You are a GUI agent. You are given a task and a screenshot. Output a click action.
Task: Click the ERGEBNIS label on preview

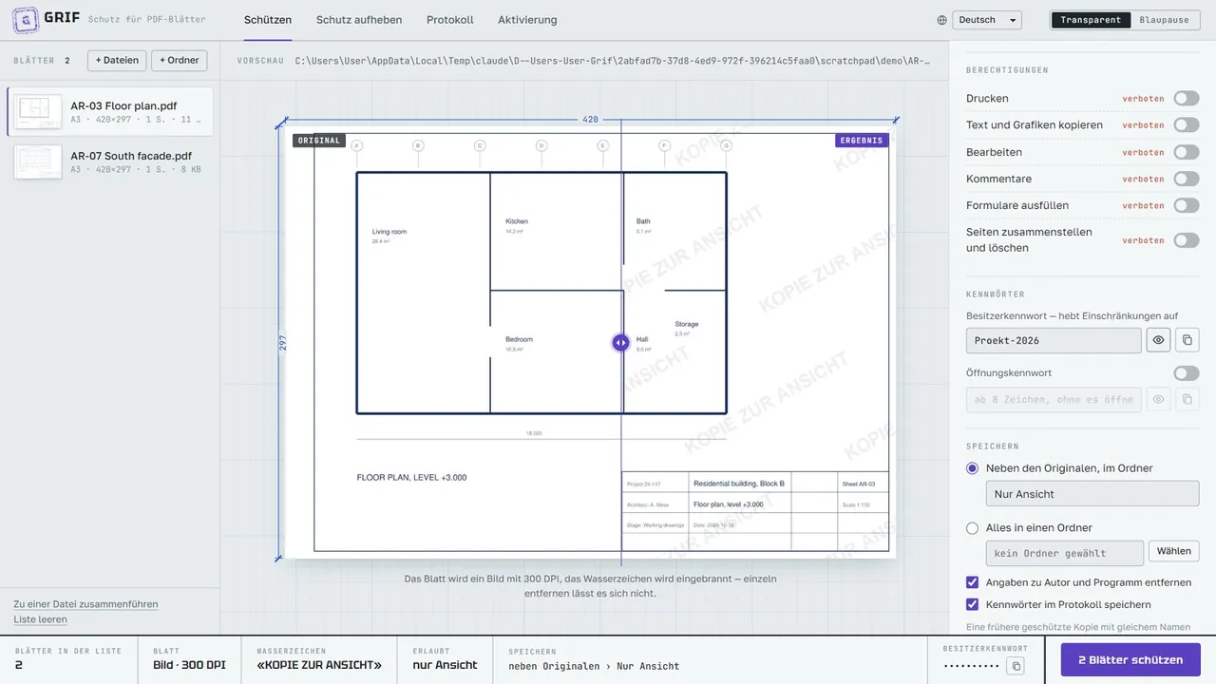[x=862, y=141]
